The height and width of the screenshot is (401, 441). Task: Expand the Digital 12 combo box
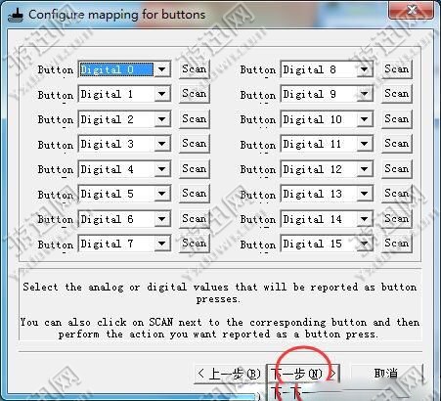364,169
